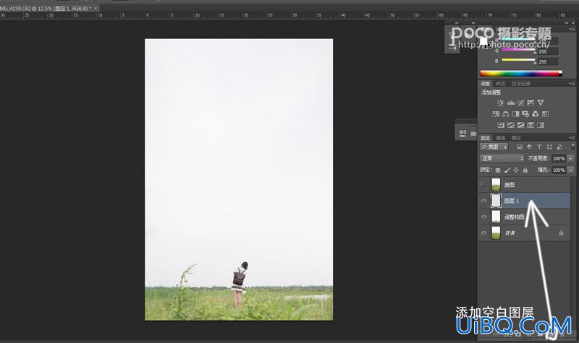Filter layers list by shape layers
This screenshot has height=343, width=579.
[x=549, y=147]
